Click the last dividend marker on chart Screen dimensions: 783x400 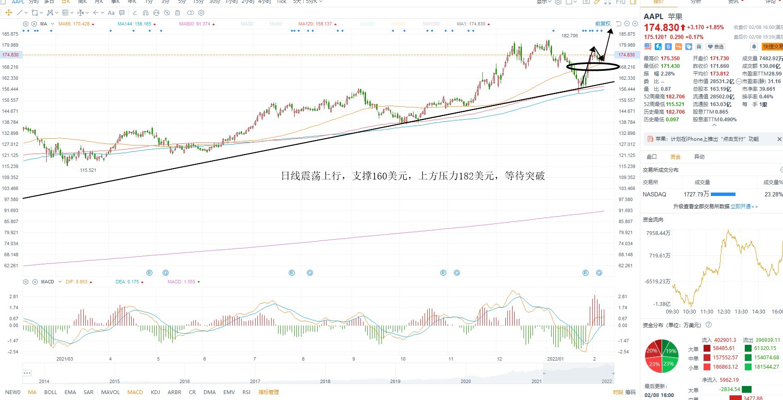click(x=599, y=273)
